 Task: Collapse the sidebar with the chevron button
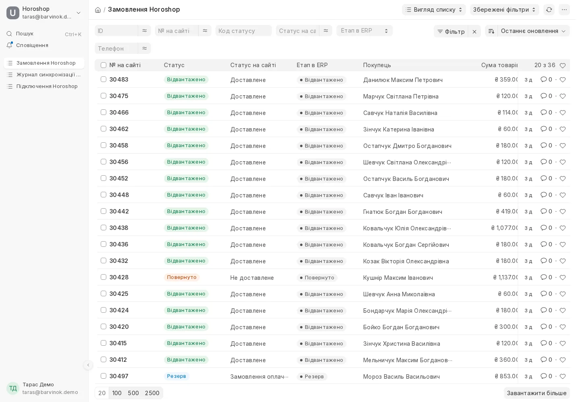(88, 365)
